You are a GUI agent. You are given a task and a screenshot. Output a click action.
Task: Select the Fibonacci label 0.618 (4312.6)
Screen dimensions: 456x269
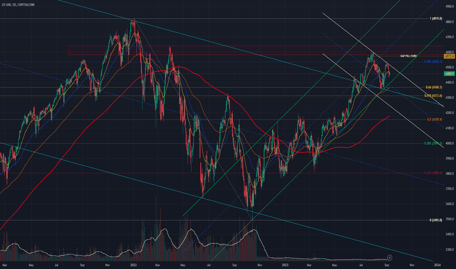click(x=433, y=96)
